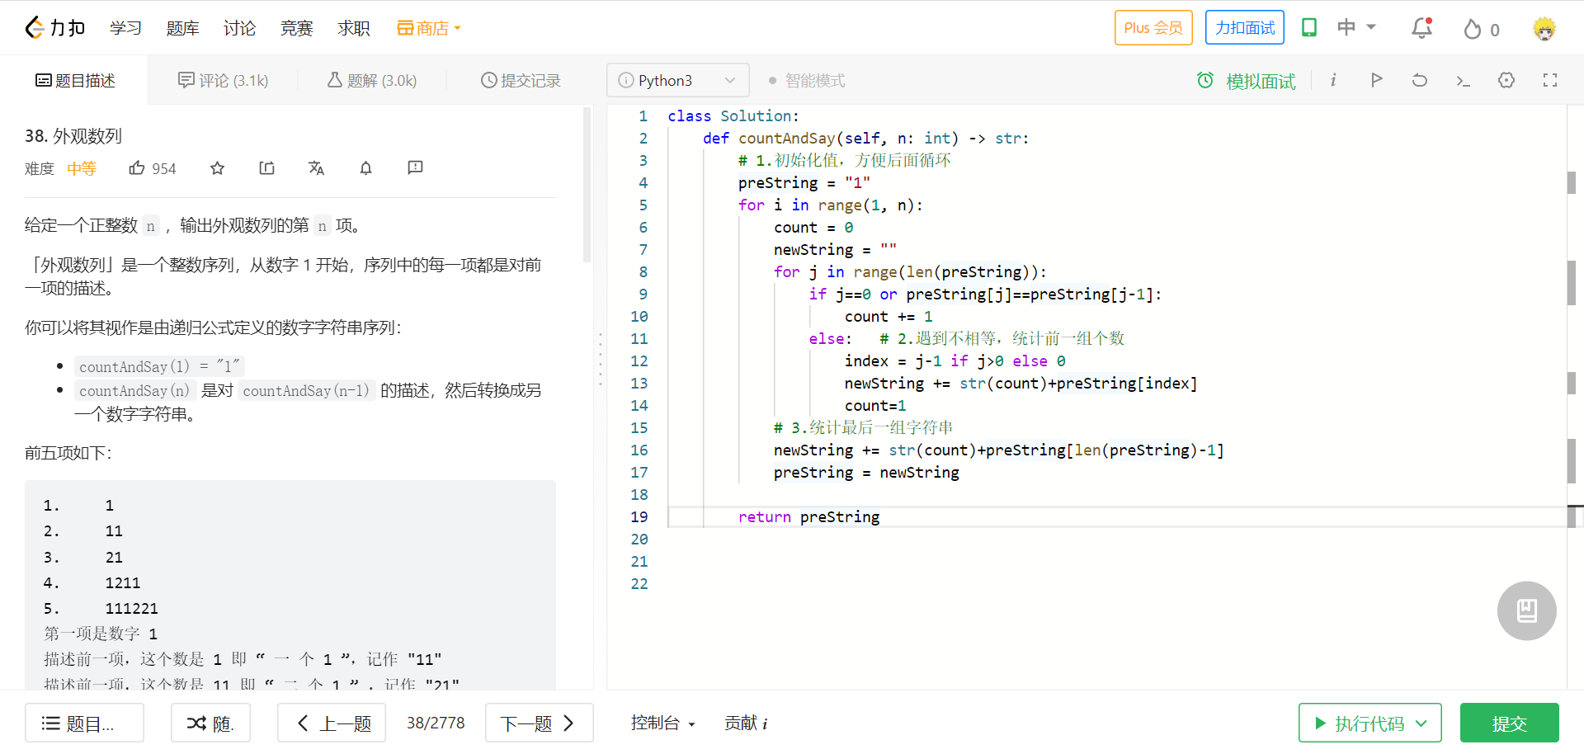Open the 题目 list button
Image resolution: width=1584 pixels, height=754 pixels.
pos(84,723)
